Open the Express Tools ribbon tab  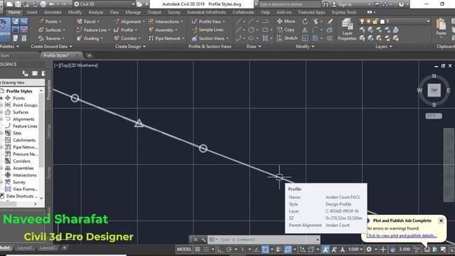tap(344, 12)
